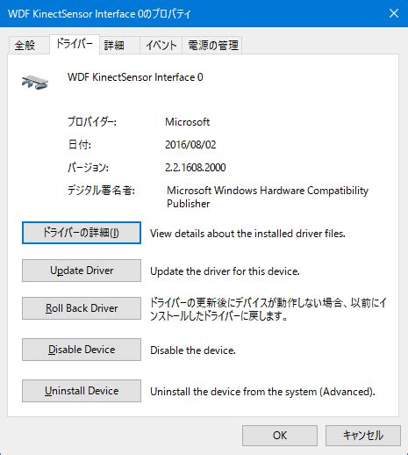Click the Uninstall Device button
The width and height of the screenshot is (408, 455).
[82, 391]
